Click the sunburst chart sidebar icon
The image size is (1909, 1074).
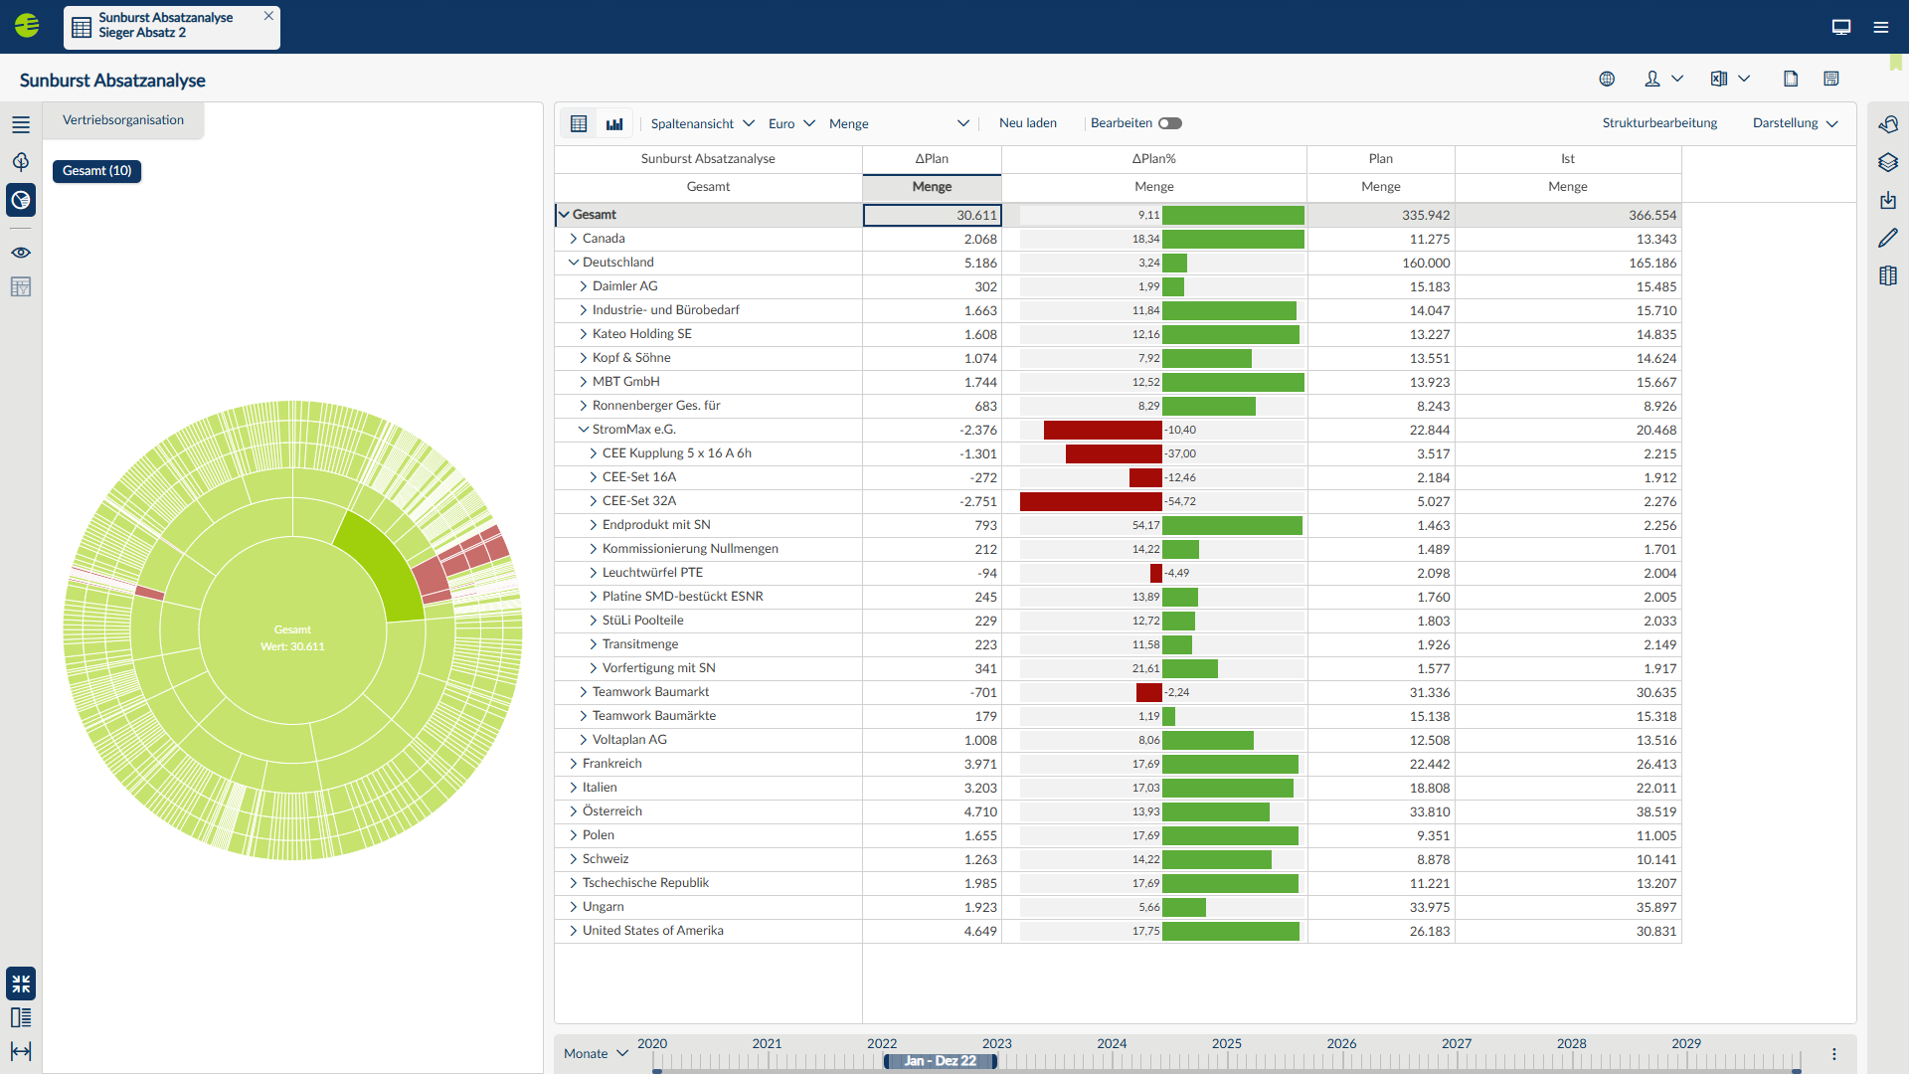point(21,200)
